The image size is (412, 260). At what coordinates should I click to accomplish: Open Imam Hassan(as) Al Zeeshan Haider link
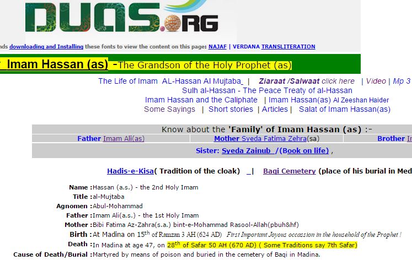point(329,100)
